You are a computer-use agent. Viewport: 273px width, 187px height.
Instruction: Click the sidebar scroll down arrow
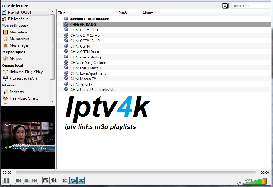coord(53,102)
